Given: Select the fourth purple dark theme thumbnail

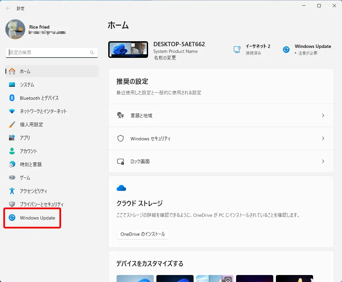Looking at the screenshot, I should tap(255, 278).
